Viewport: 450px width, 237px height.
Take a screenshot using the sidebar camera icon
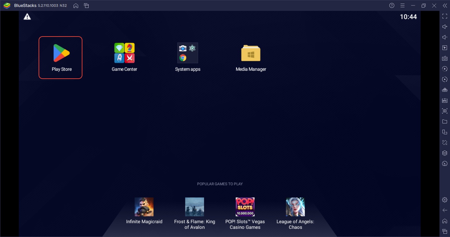pos(445,111)
